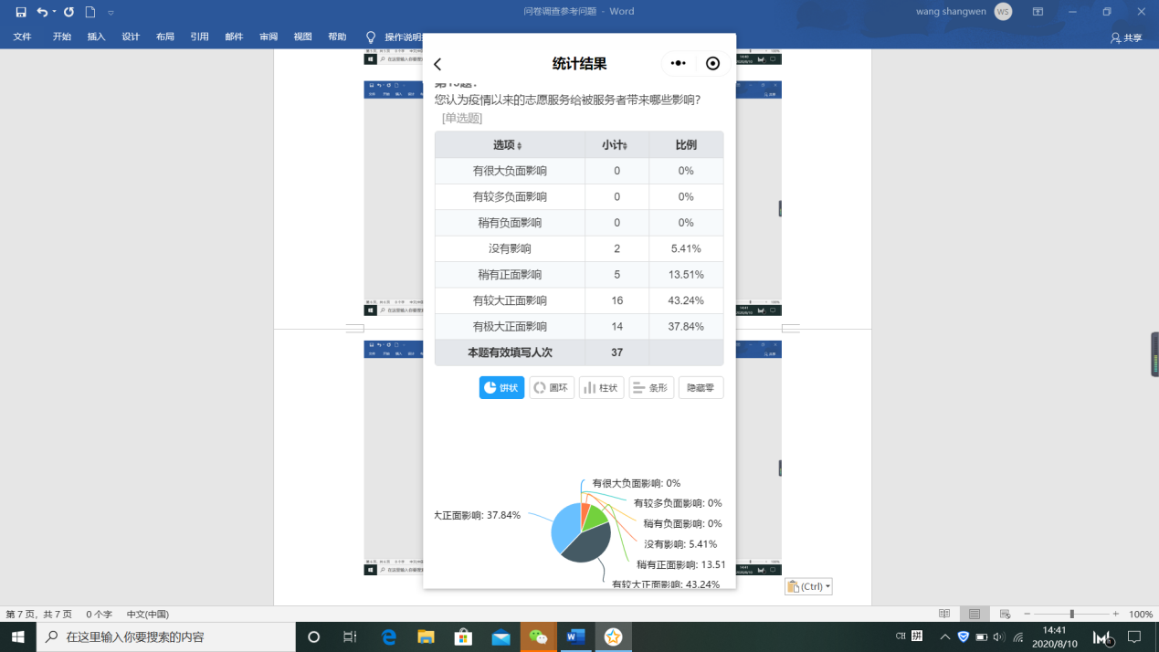Click the Undo arrow icon
Screen dimensions: 1159x652
coord(42,12)
